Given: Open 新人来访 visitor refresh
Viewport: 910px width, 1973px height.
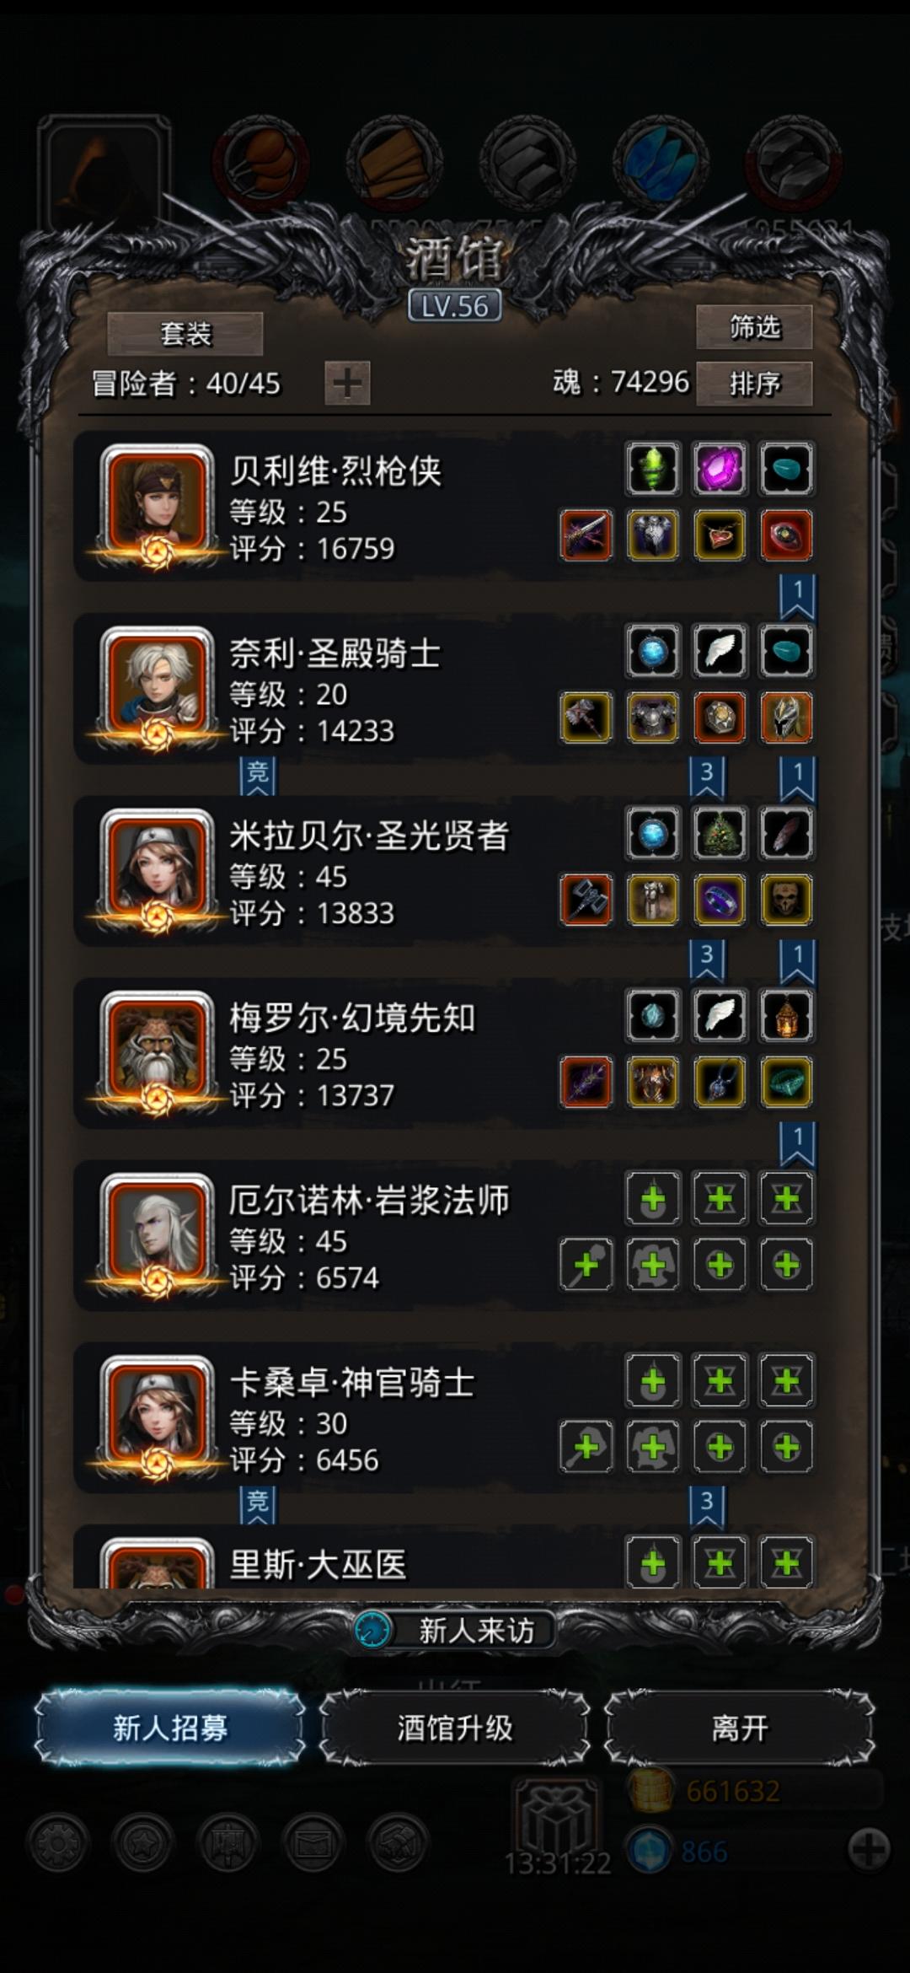Looking at the screenshot, I should 455,1631.
